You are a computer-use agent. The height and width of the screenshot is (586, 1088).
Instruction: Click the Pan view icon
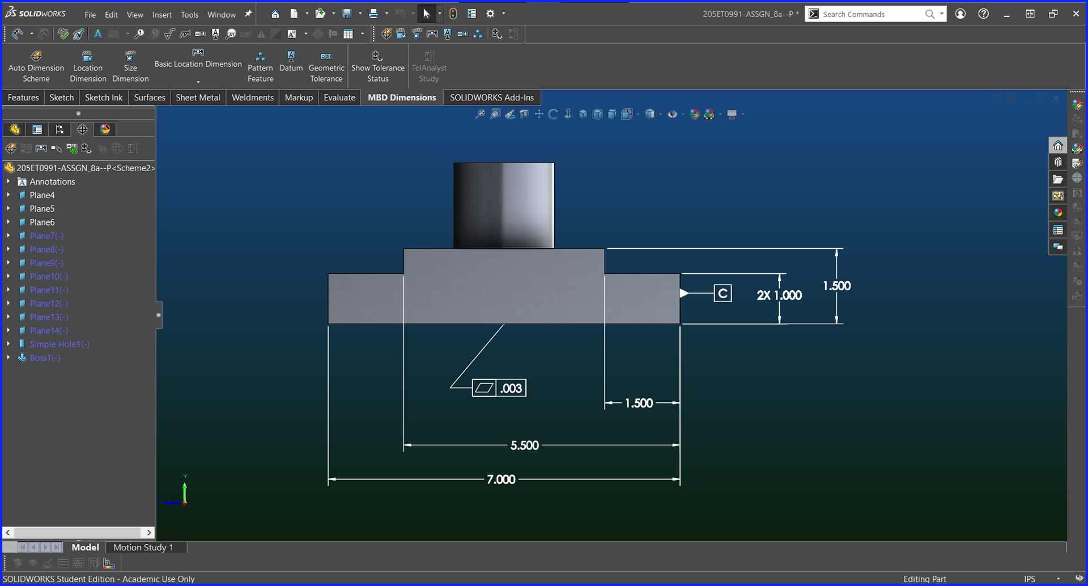coord(539,114)
